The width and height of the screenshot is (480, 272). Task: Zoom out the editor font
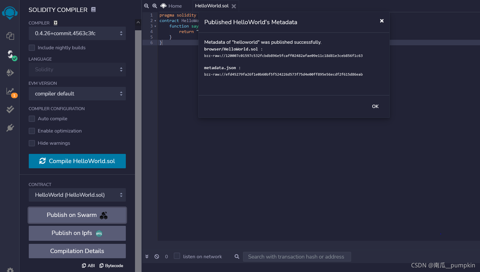point(146,6)
